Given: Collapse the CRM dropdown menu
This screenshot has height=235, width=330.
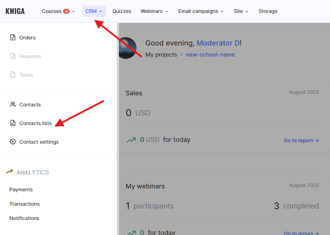Looking at the screenshot, I should [x=94, y=11].
